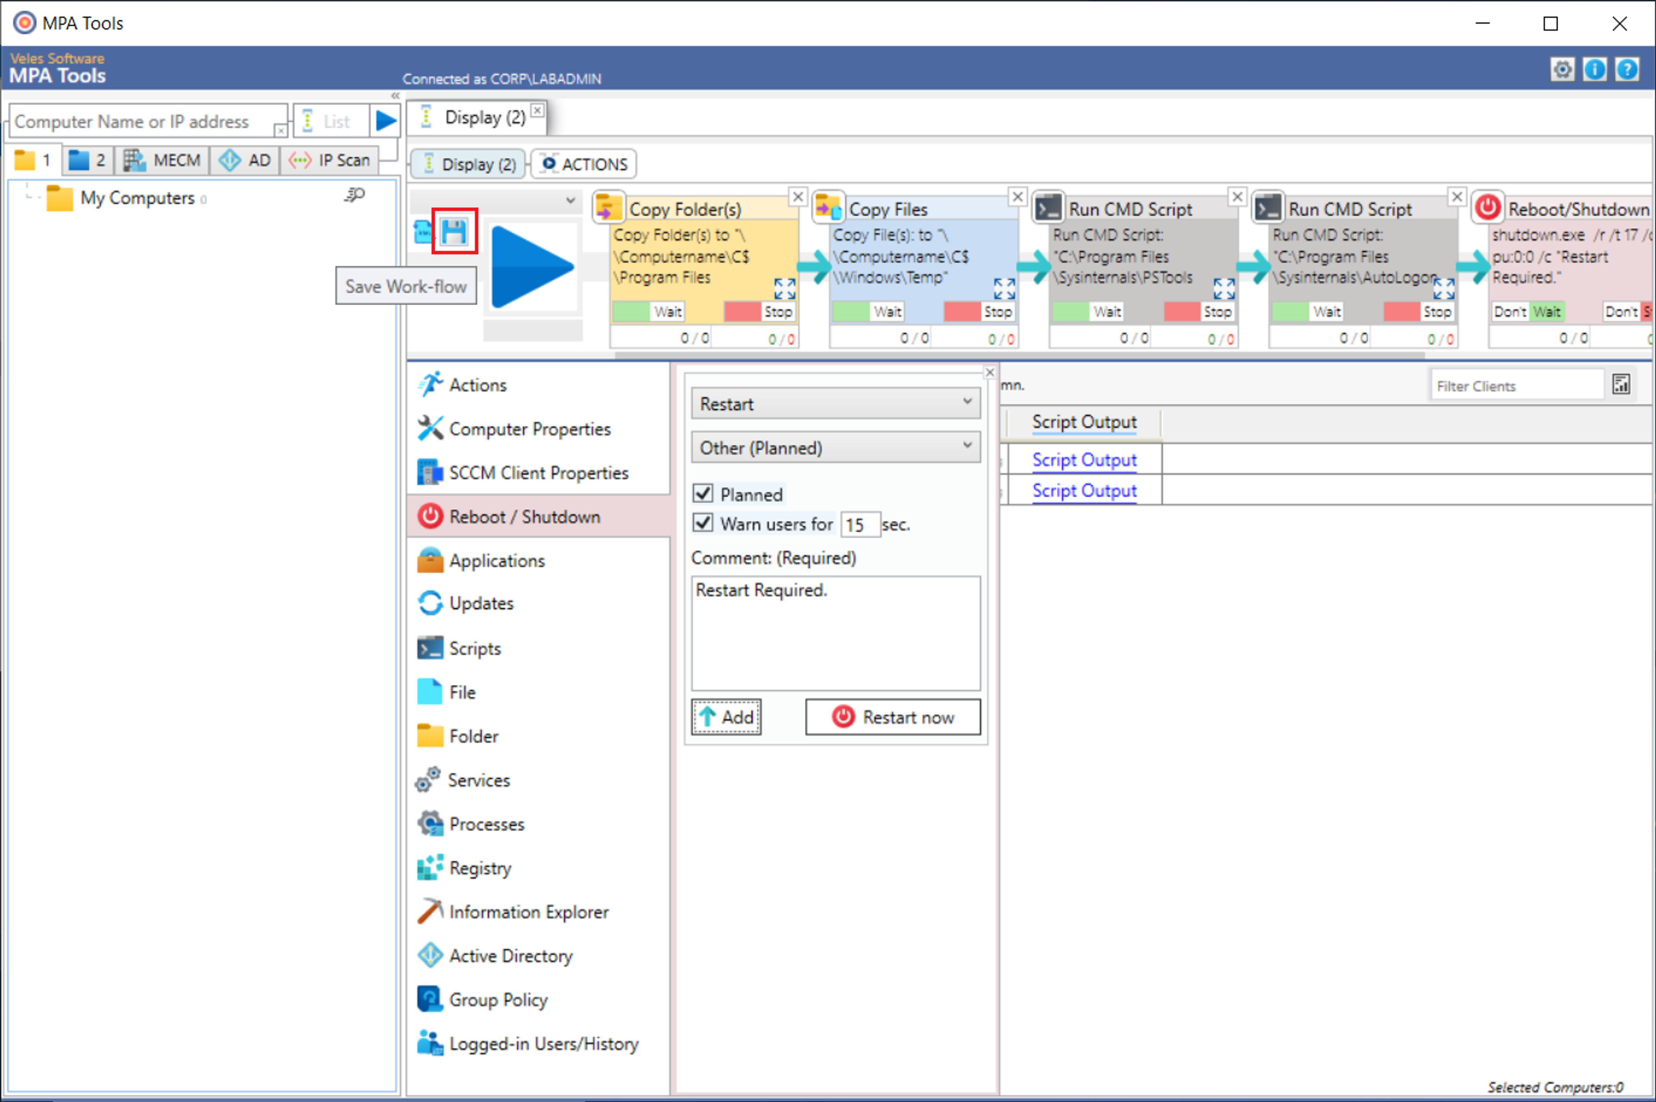Click the search computers icon beside My Computers

354,195
